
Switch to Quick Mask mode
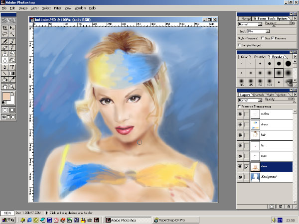(x=12, y=110)
